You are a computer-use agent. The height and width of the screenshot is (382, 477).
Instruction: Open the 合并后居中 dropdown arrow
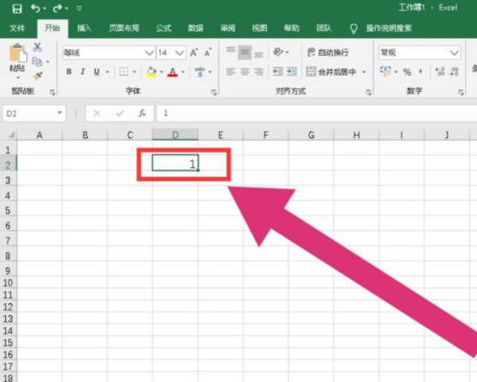[x=364, y=72]
